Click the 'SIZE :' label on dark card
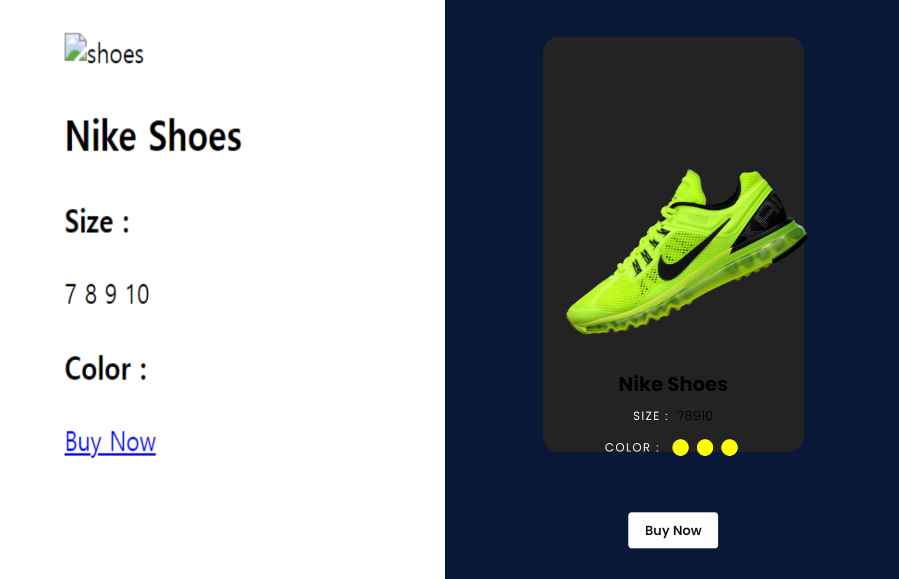The height and width of the screenshot is (579, 899). (650, 416)
